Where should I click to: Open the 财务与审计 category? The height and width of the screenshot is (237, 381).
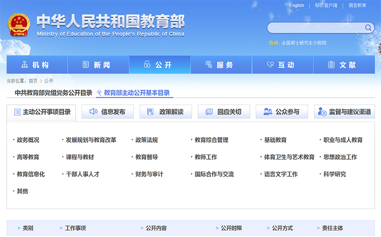click(x=149, y=174)
